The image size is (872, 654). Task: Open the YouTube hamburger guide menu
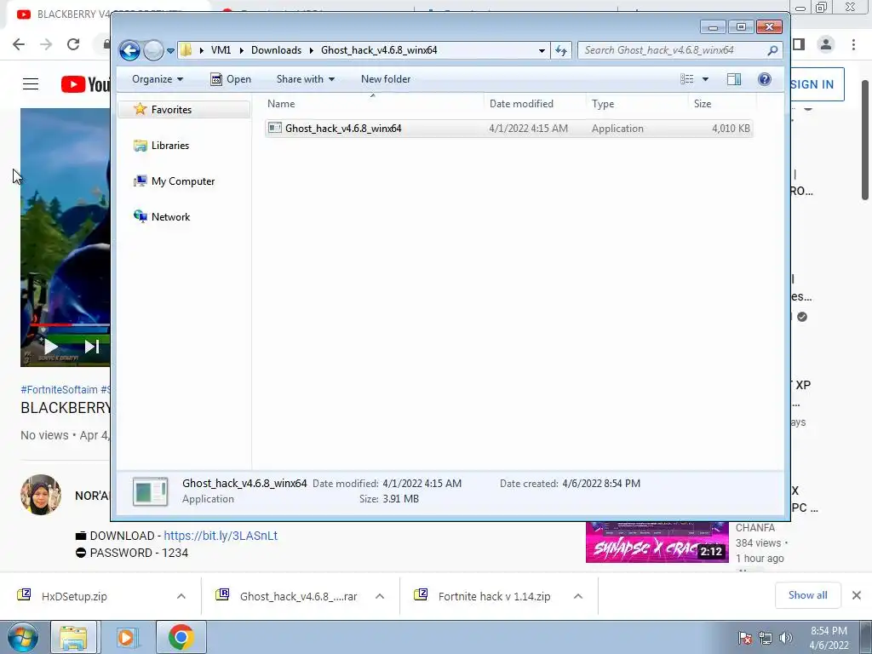point(31,84)
